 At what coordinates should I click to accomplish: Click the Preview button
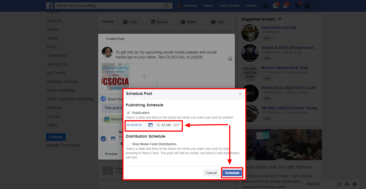click(111, 154)
